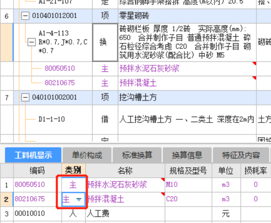Viewport: 271px width, 223px height.
Task: Open the 类别 dropdown in row 2
Action: [79, 199]
